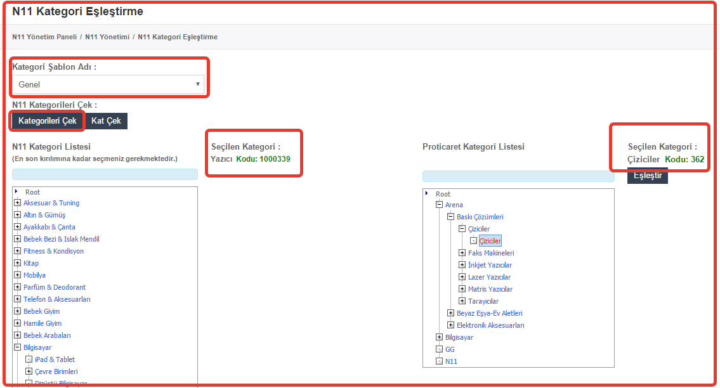
Task: Expand the İnkjet Yazıcılar node
Action: [x=462, y=265]
